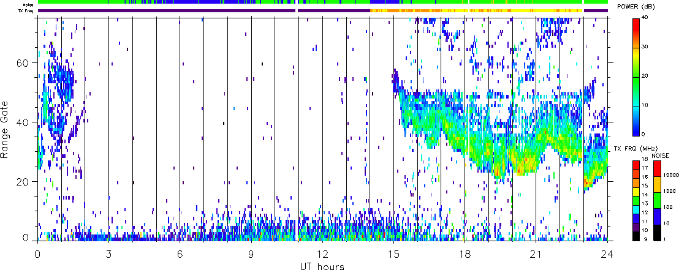Click the small TX Freq strip label
Image resolution: width=679 pixels, height=270 pixels.
pyautogui.click(x=27, y=11)
